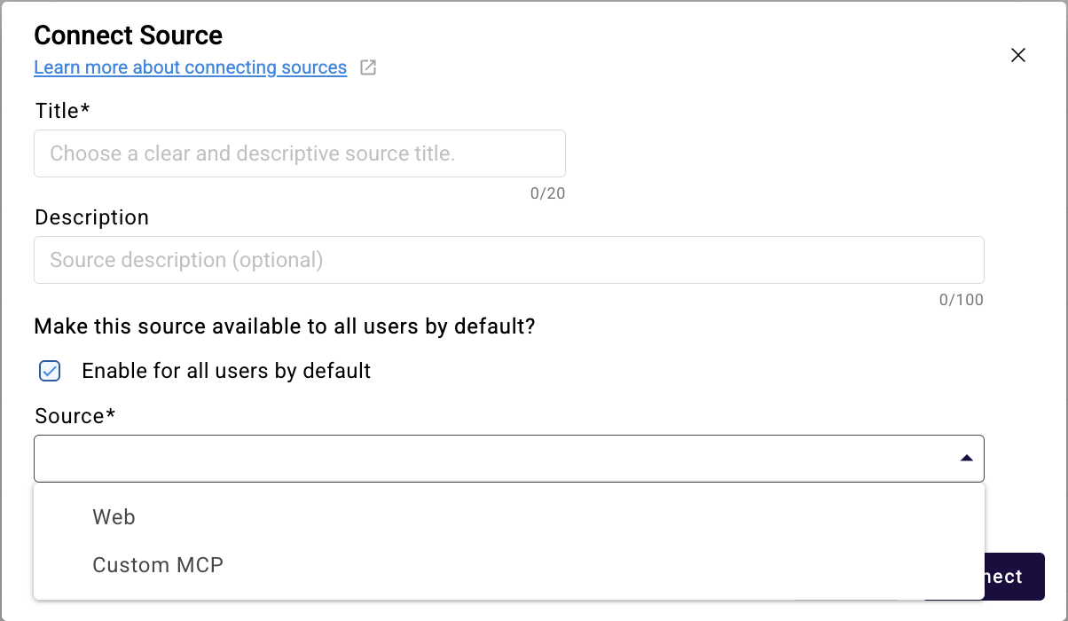Click inside the Source combo box field
The image size is (1068, 621).
(497, 459)
